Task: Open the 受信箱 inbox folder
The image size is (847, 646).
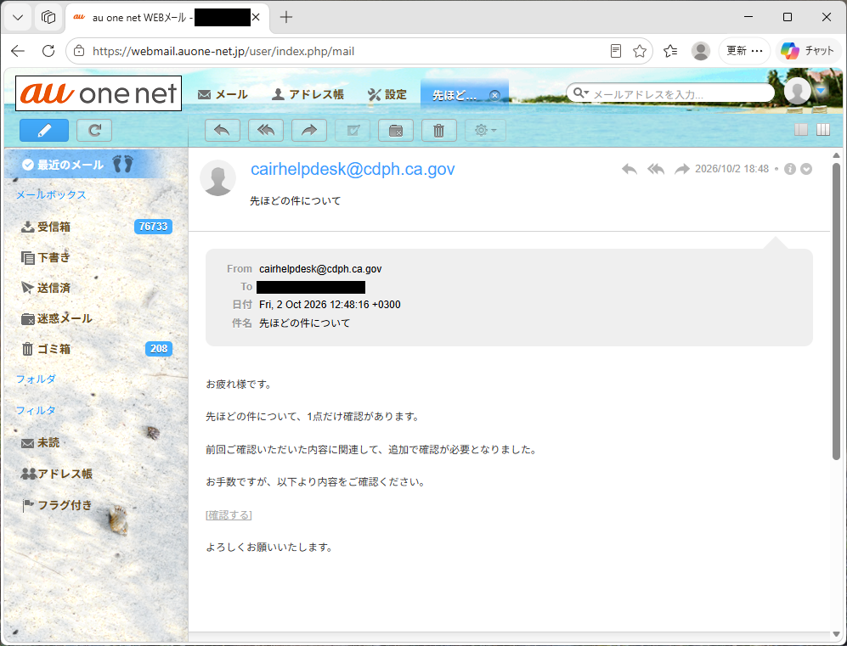Action: (x=54, y=227)
